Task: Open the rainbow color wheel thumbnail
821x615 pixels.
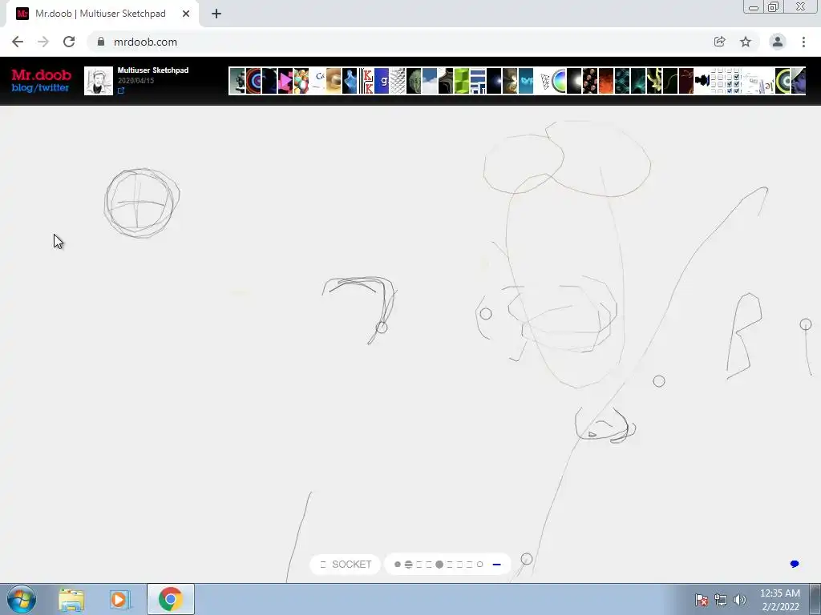Action: click(559, 81)
